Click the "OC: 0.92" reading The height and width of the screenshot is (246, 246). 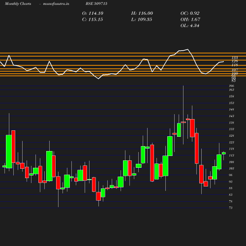click(x=190, y=13)
